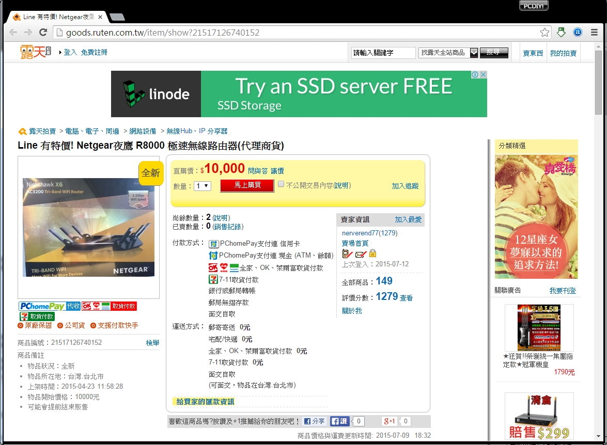This screenshot has height=445, width=607.
Task: Click 免費註冊 register link
Action: pyautogui.click(x=94, y=52)
